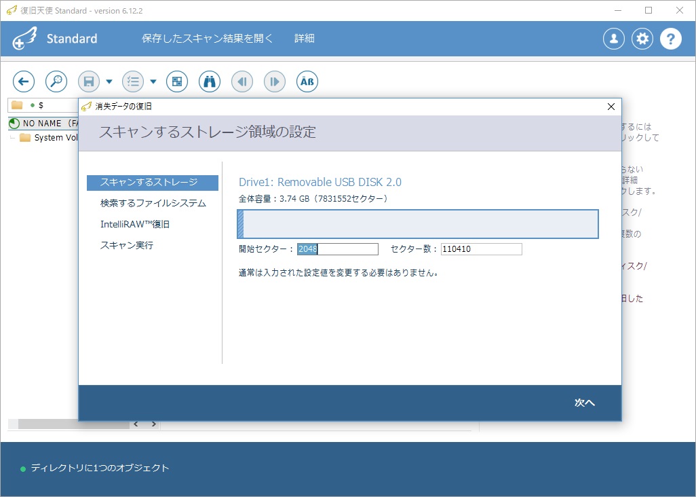Image resolution: width=696 pixels, height=497 pixels.
Task: Click the next result icon
Action: click(x=275, y=81)
